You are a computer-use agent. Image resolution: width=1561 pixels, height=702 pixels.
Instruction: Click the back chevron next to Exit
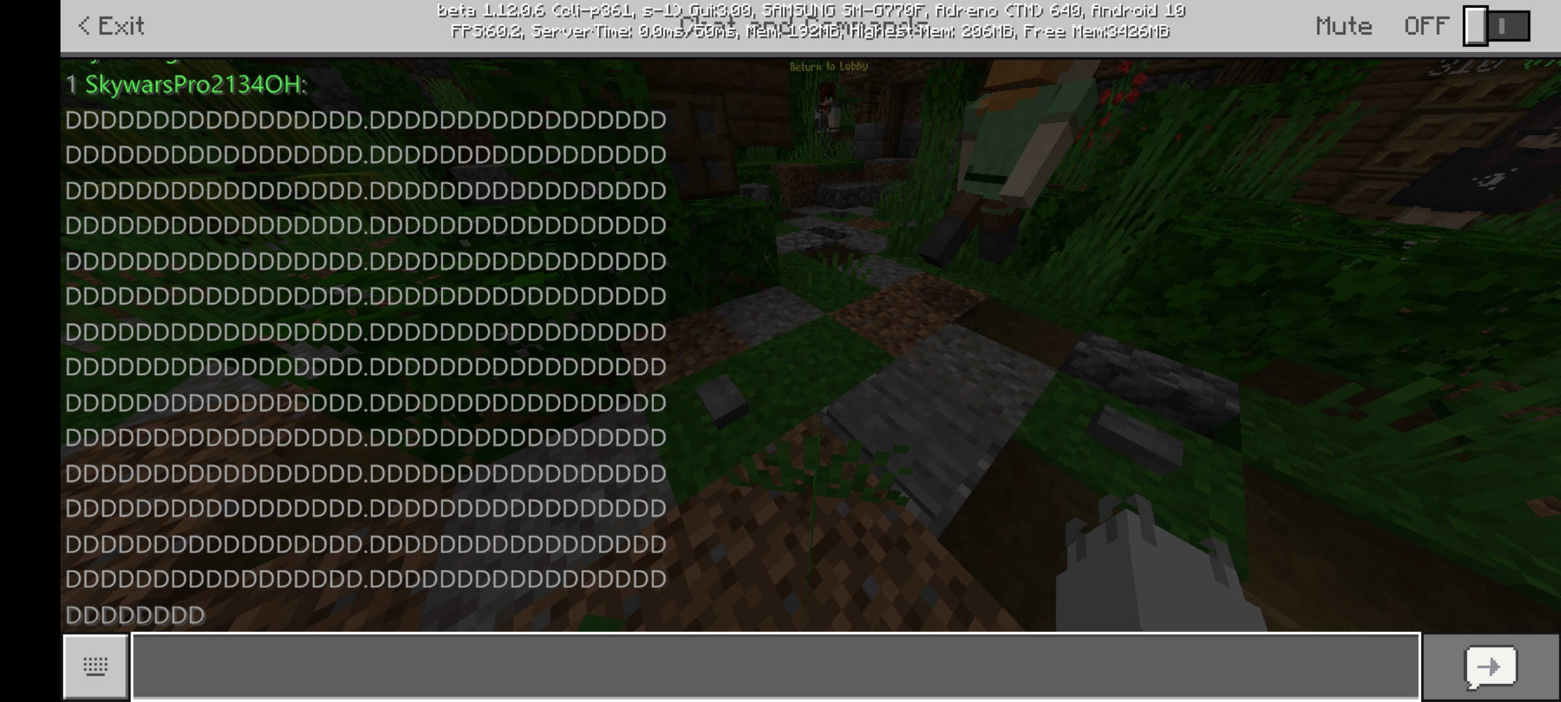point(84,26)
